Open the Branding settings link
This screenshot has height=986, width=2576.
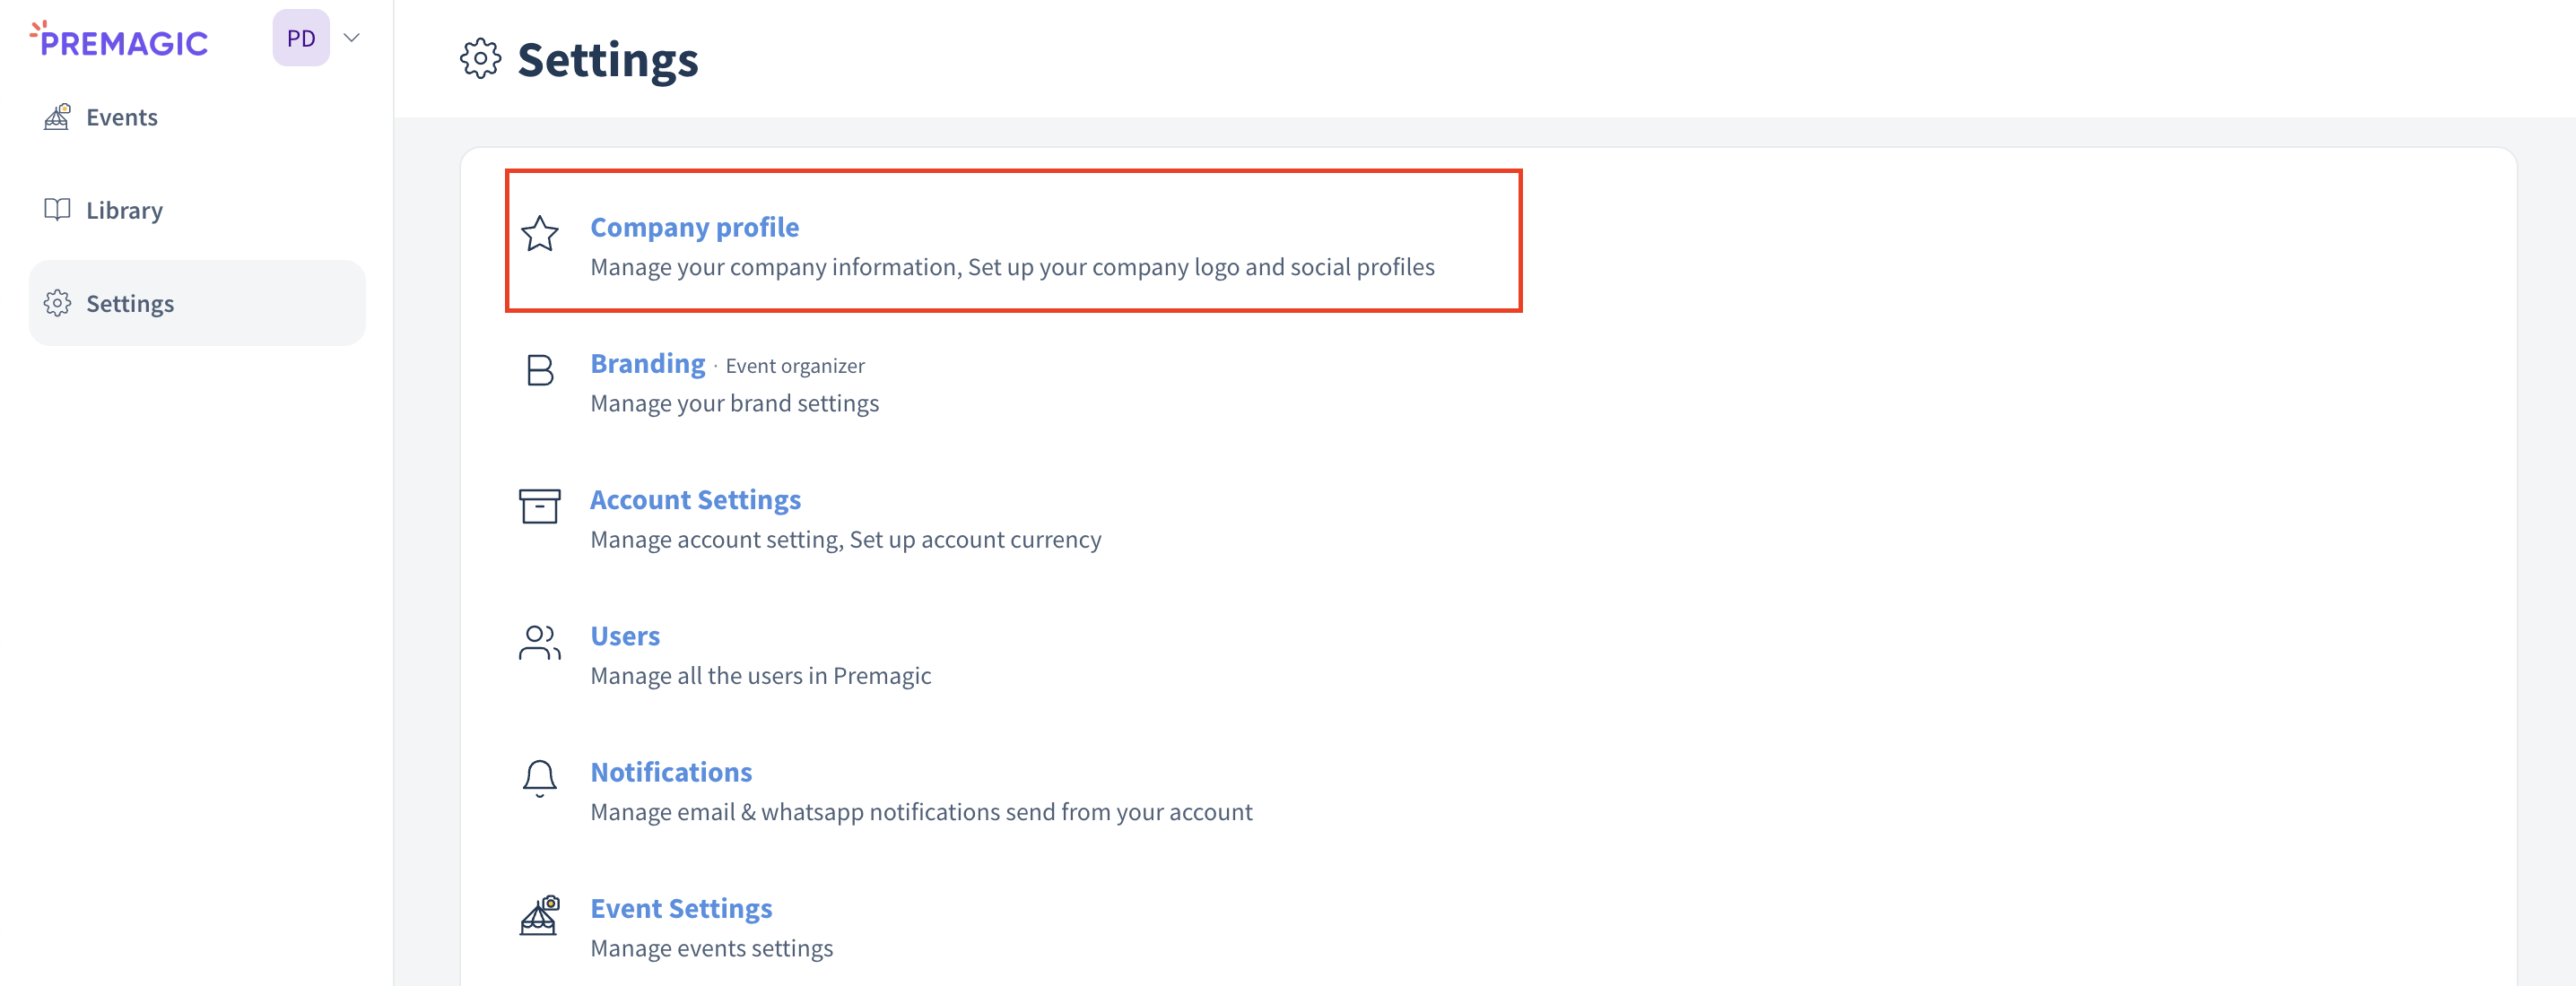(x=647, y=364)
